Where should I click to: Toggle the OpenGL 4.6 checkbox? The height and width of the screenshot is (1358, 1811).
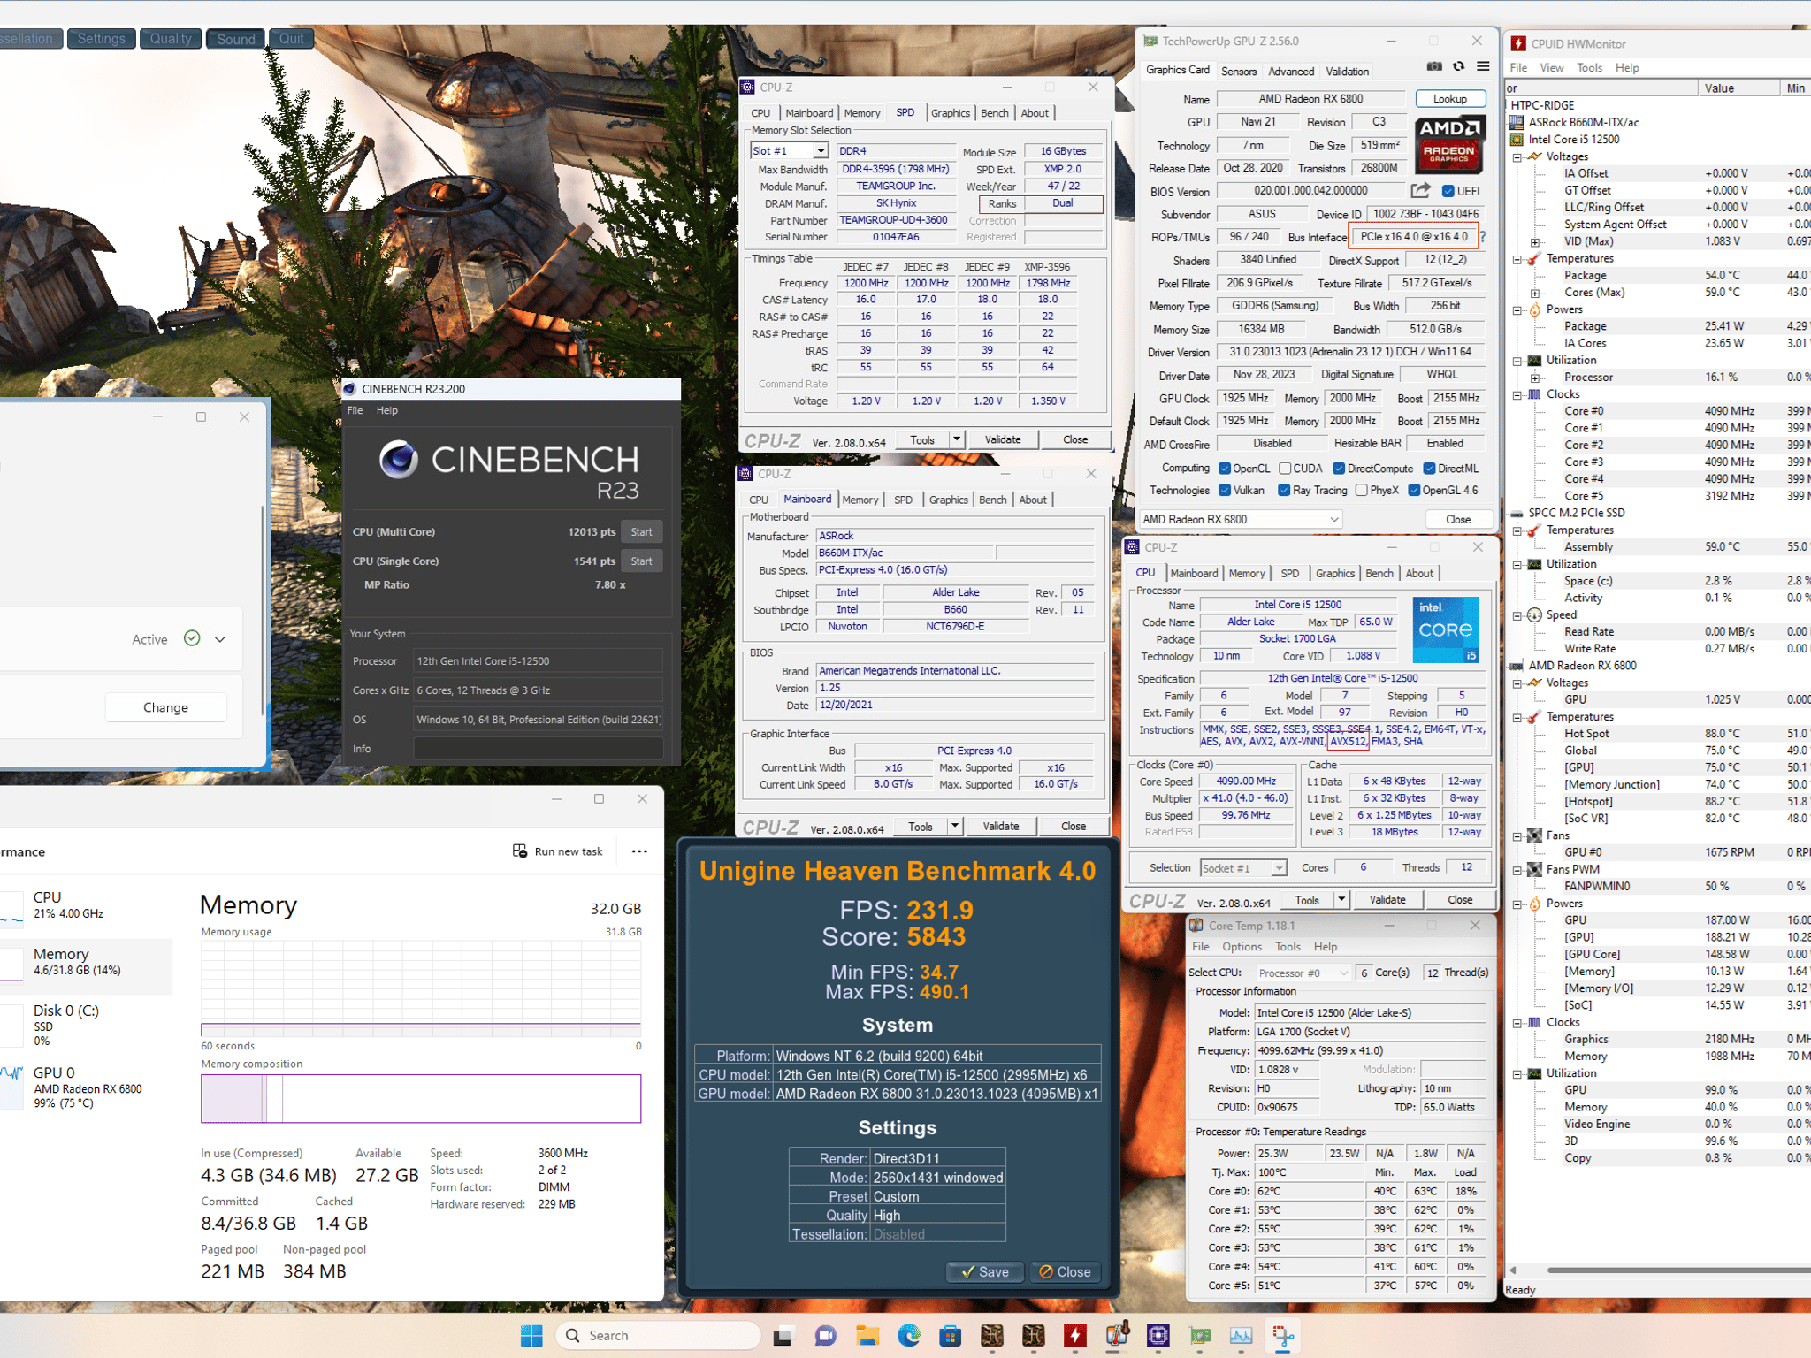point(1413,490)
